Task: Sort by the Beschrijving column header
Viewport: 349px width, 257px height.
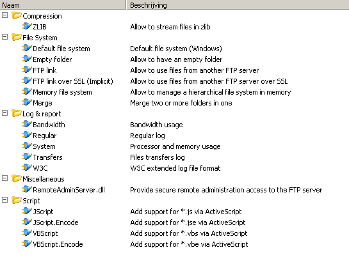Action: click(x=238, y=4)
